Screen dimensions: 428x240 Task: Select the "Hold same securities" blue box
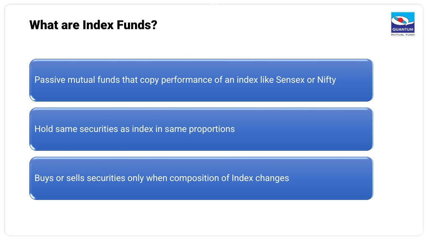tap(201, 129)
